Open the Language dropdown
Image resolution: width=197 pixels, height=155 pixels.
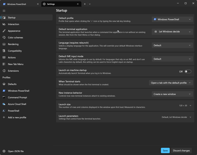(x=172, y=45)
